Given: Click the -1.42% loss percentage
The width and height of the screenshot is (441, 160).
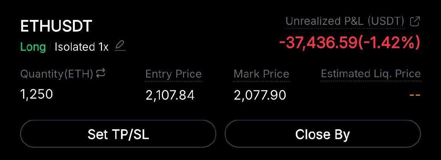Looking at the screenshot, I should click(x=389, y=43).
